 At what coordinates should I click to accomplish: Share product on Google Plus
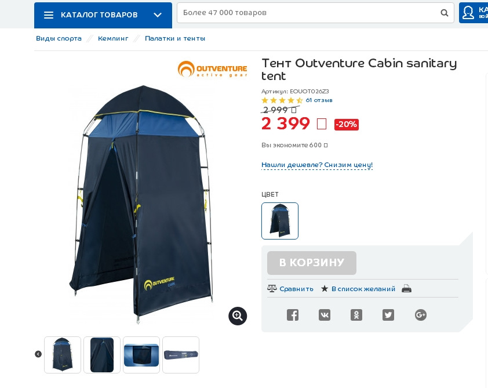click(x=420, y=315)
